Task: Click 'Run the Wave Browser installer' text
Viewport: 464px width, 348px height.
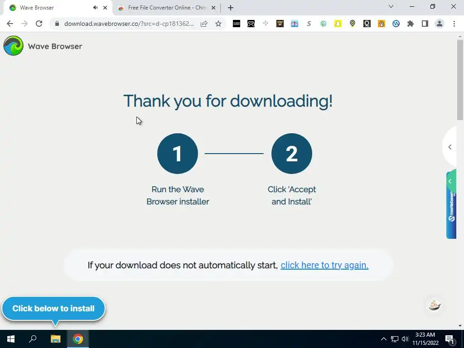Action: coord(178,195)
